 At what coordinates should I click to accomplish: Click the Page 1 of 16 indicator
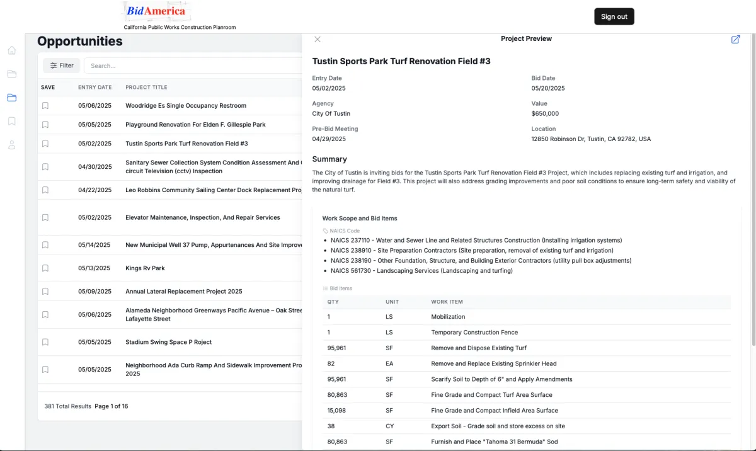(x=112, y=406)
